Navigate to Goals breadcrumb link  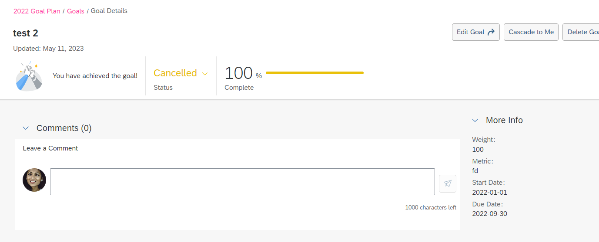coord(76,11)
